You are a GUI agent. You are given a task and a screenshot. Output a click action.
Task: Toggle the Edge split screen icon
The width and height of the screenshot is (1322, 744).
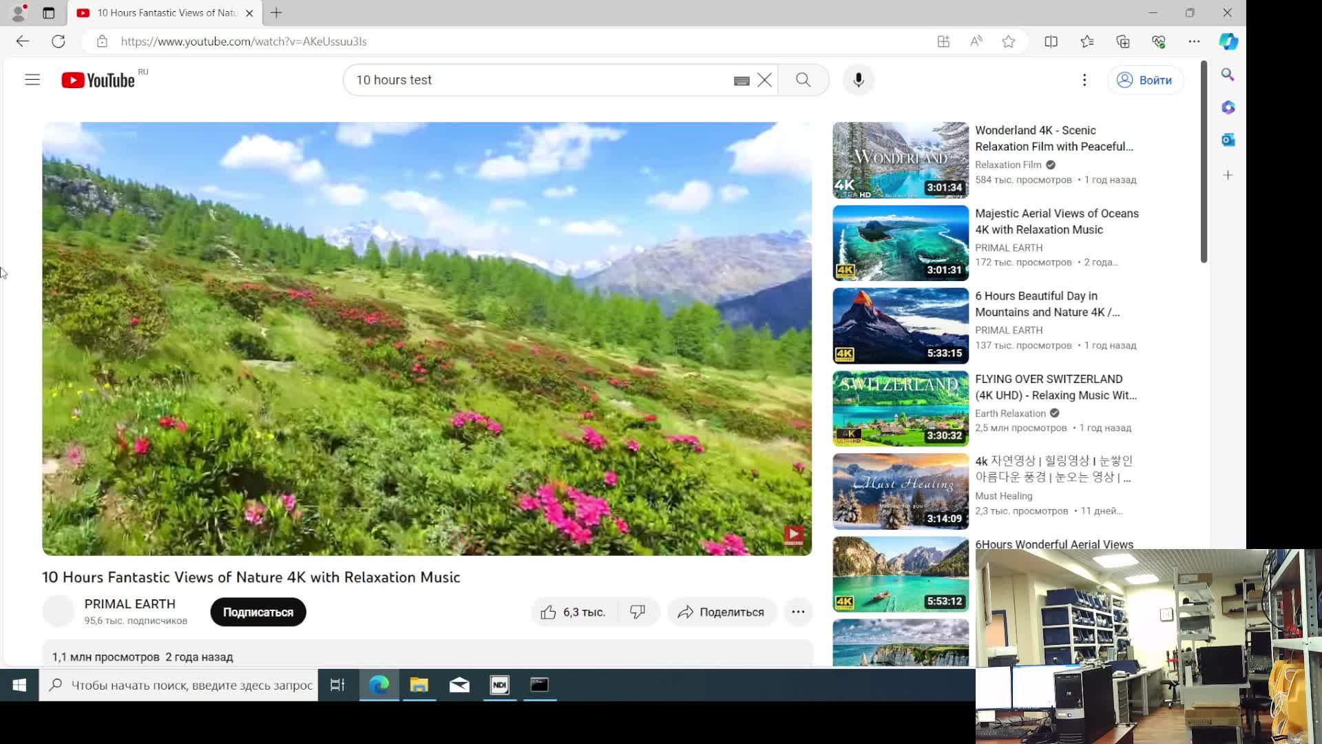1051,41
